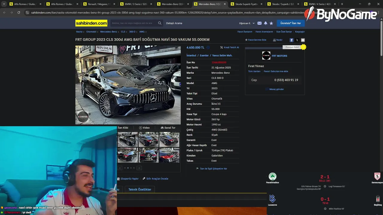The image size is (383, 215).
Task: Open the Teknik Özellikler tab
Action: click(140, 189)
